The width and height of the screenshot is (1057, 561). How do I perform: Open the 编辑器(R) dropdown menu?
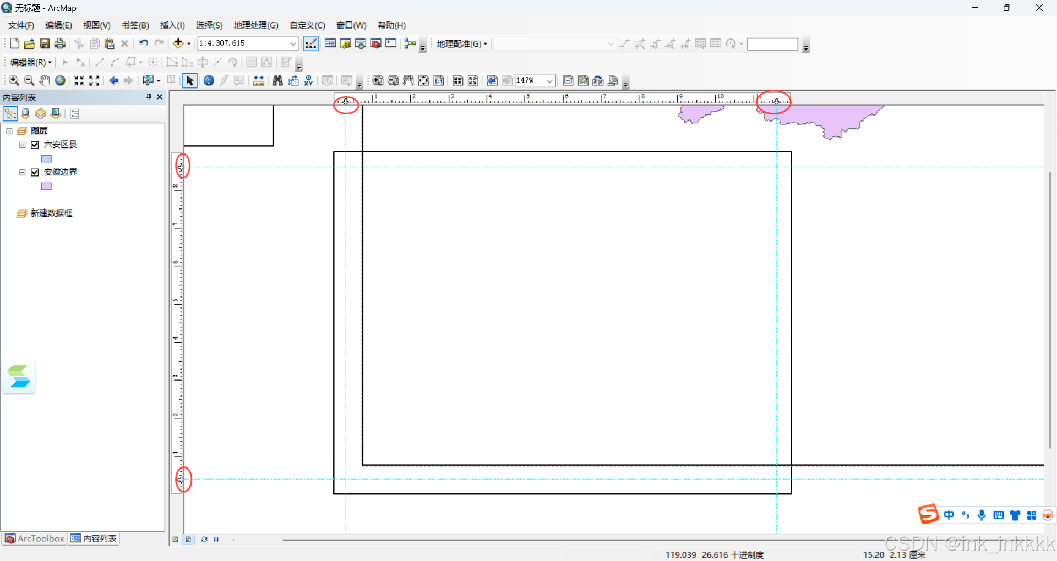[31, 62]
